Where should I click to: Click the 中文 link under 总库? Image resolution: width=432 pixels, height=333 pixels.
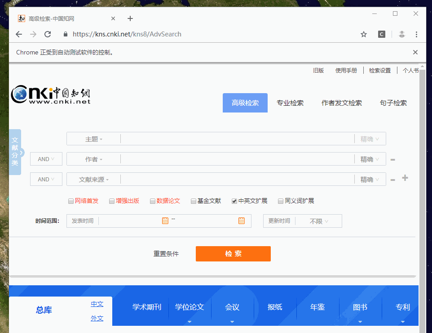coord(97,304)
